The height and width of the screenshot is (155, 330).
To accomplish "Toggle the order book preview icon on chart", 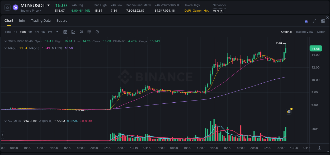I will (x=289, y=111).
